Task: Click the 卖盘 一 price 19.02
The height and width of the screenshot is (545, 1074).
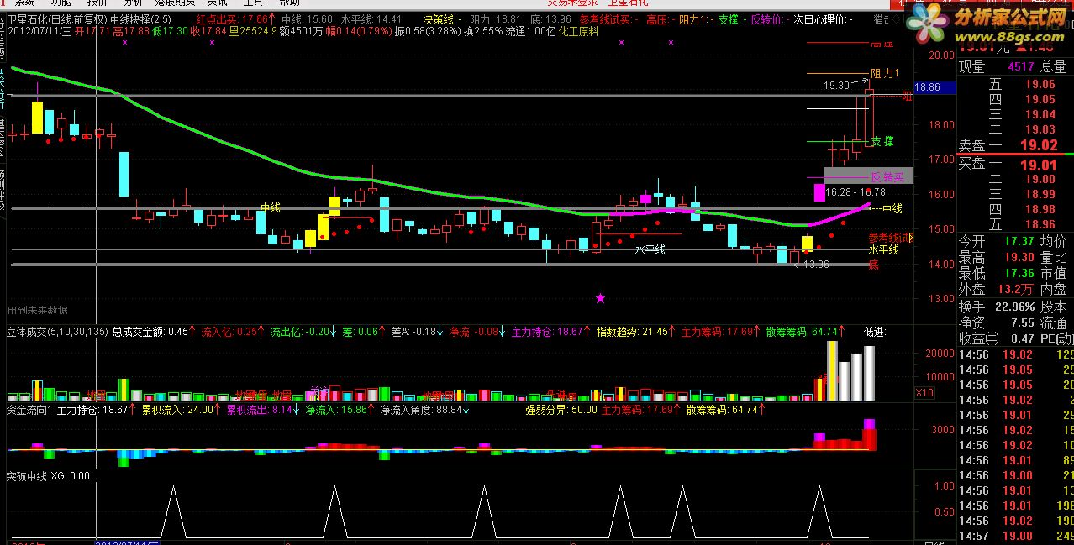Action: [x=1039, y=144]
